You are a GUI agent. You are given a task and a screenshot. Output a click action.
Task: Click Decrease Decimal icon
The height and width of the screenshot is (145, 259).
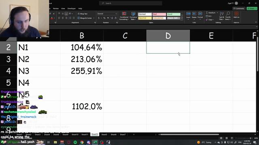(116, 18)
